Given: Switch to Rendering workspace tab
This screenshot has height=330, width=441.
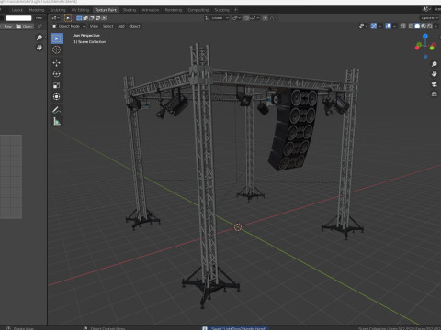Looking at the screenshot, I should 174,10.
